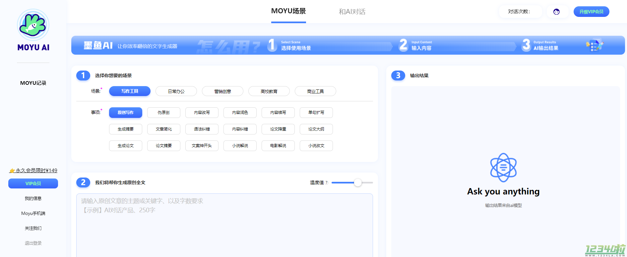Click the 对话次数 counter box

[520, 12]
